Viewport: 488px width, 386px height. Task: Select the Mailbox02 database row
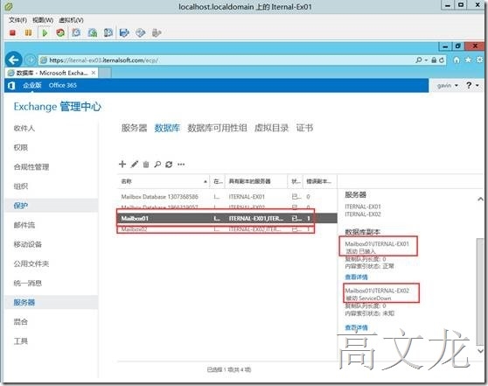[227, 229]
